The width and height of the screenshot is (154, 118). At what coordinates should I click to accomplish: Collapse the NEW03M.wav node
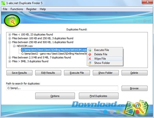click(x=14, y=46)
